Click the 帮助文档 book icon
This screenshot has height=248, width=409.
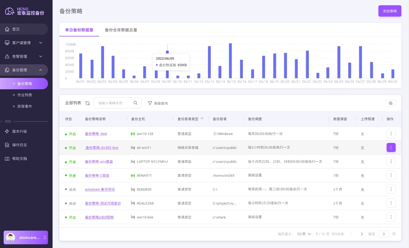[x=7, y=158]
